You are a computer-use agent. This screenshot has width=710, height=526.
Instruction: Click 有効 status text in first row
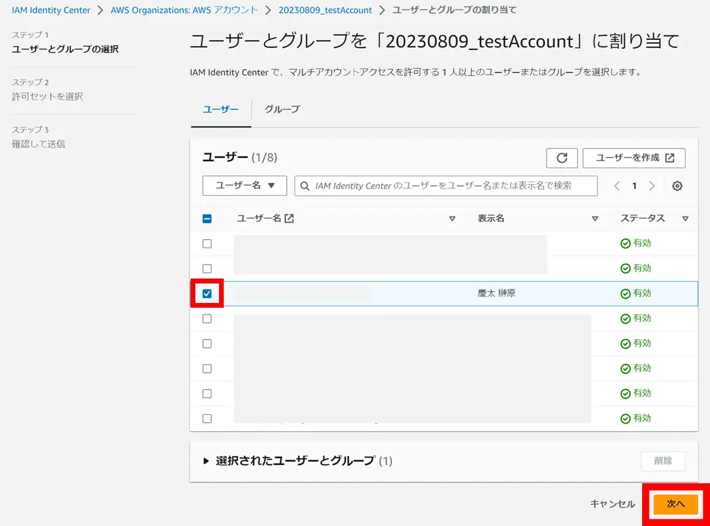642,243
